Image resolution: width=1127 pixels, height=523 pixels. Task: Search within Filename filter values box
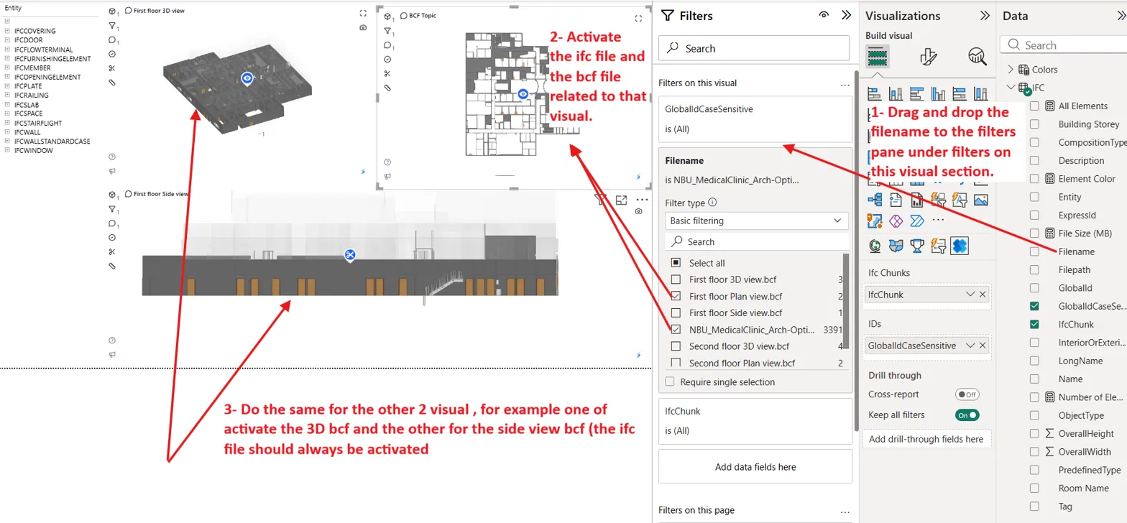pyautogui.click(x=757, y=241)
